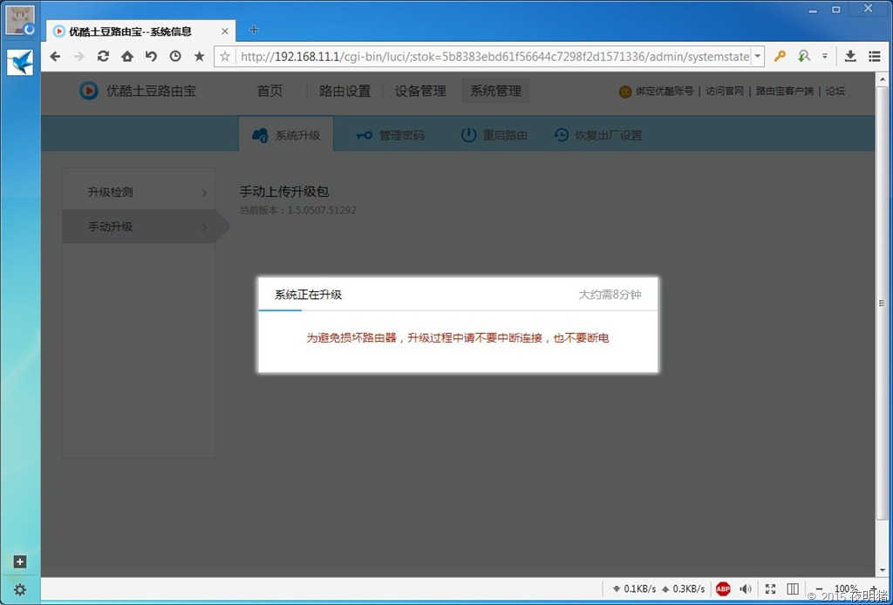Screen dimensions: 893x605
Task: Switch to the 管理密码 tab
Action: click(390, 135)
